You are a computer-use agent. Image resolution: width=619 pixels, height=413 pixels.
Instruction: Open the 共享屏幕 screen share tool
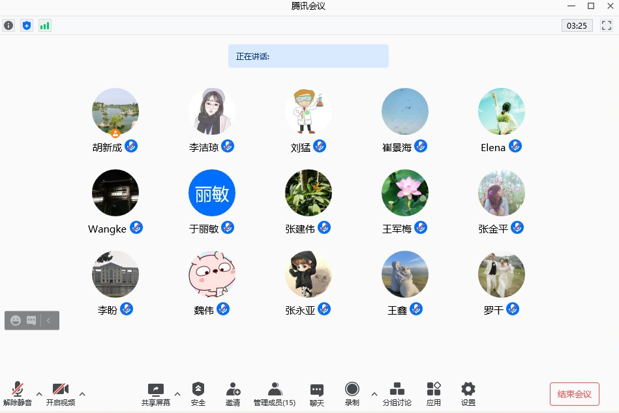156,394
